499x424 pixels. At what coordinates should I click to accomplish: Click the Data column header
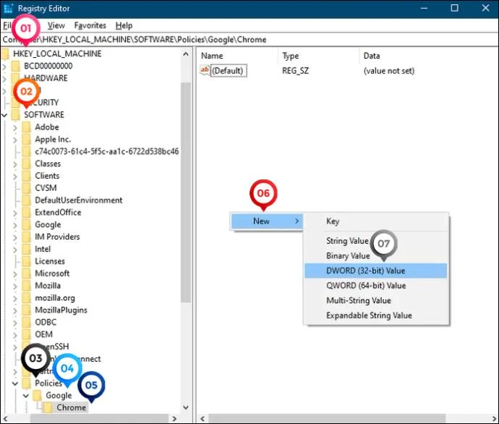(372, 56)
